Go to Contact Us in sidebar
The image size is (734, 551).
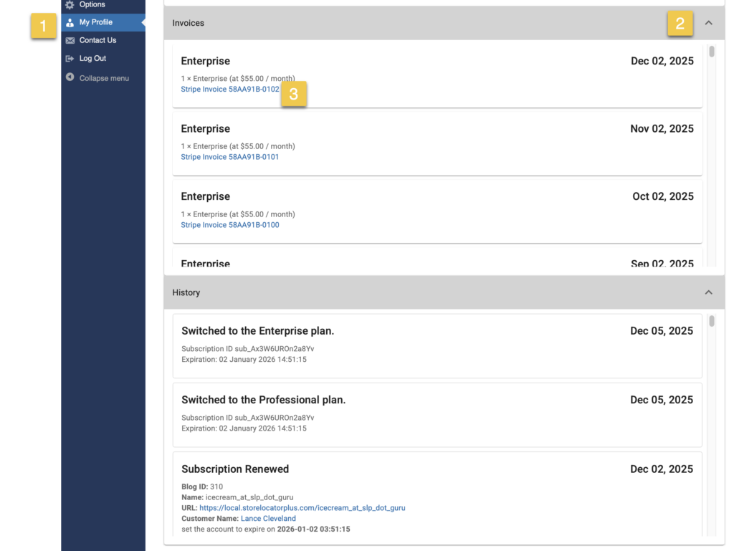coord(97,41)
